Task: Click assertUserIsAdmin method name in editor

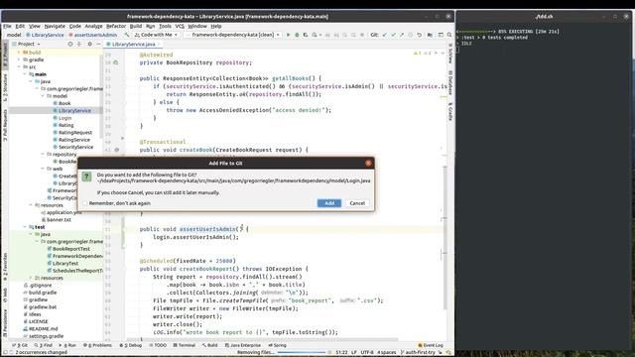Action: 207,229
